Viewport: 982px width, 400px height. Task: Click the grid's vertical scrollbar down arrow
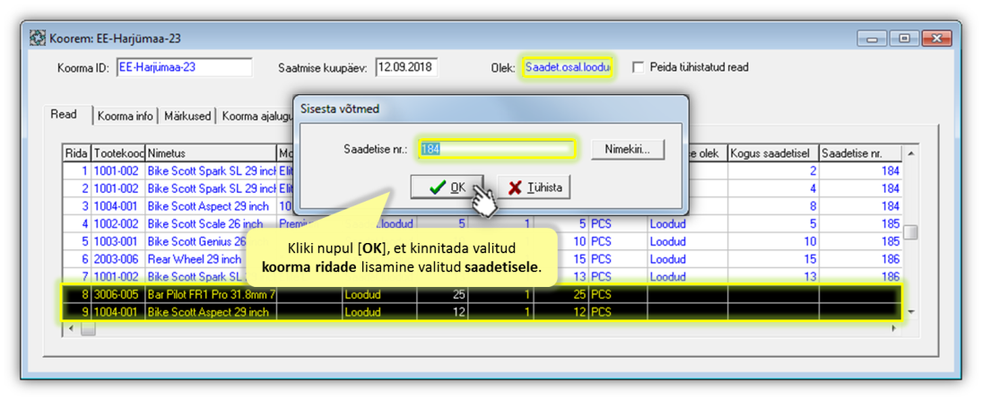pos(911,311)
